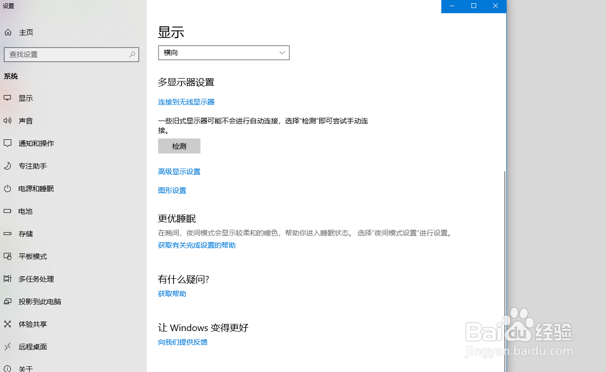
Task: Click the Remote Desktop icon
Action: click(8, 347)
